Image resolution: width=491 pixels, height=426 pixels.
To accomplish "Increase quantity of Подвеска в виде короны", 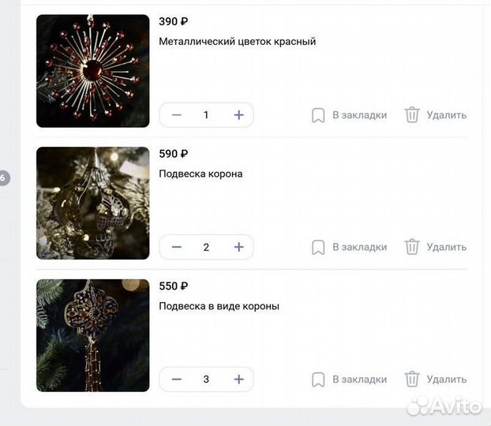I will pyautogui.click(x=238, y=379).
